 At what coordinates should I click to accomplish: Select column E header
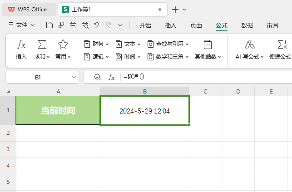[x=271, y=92]
